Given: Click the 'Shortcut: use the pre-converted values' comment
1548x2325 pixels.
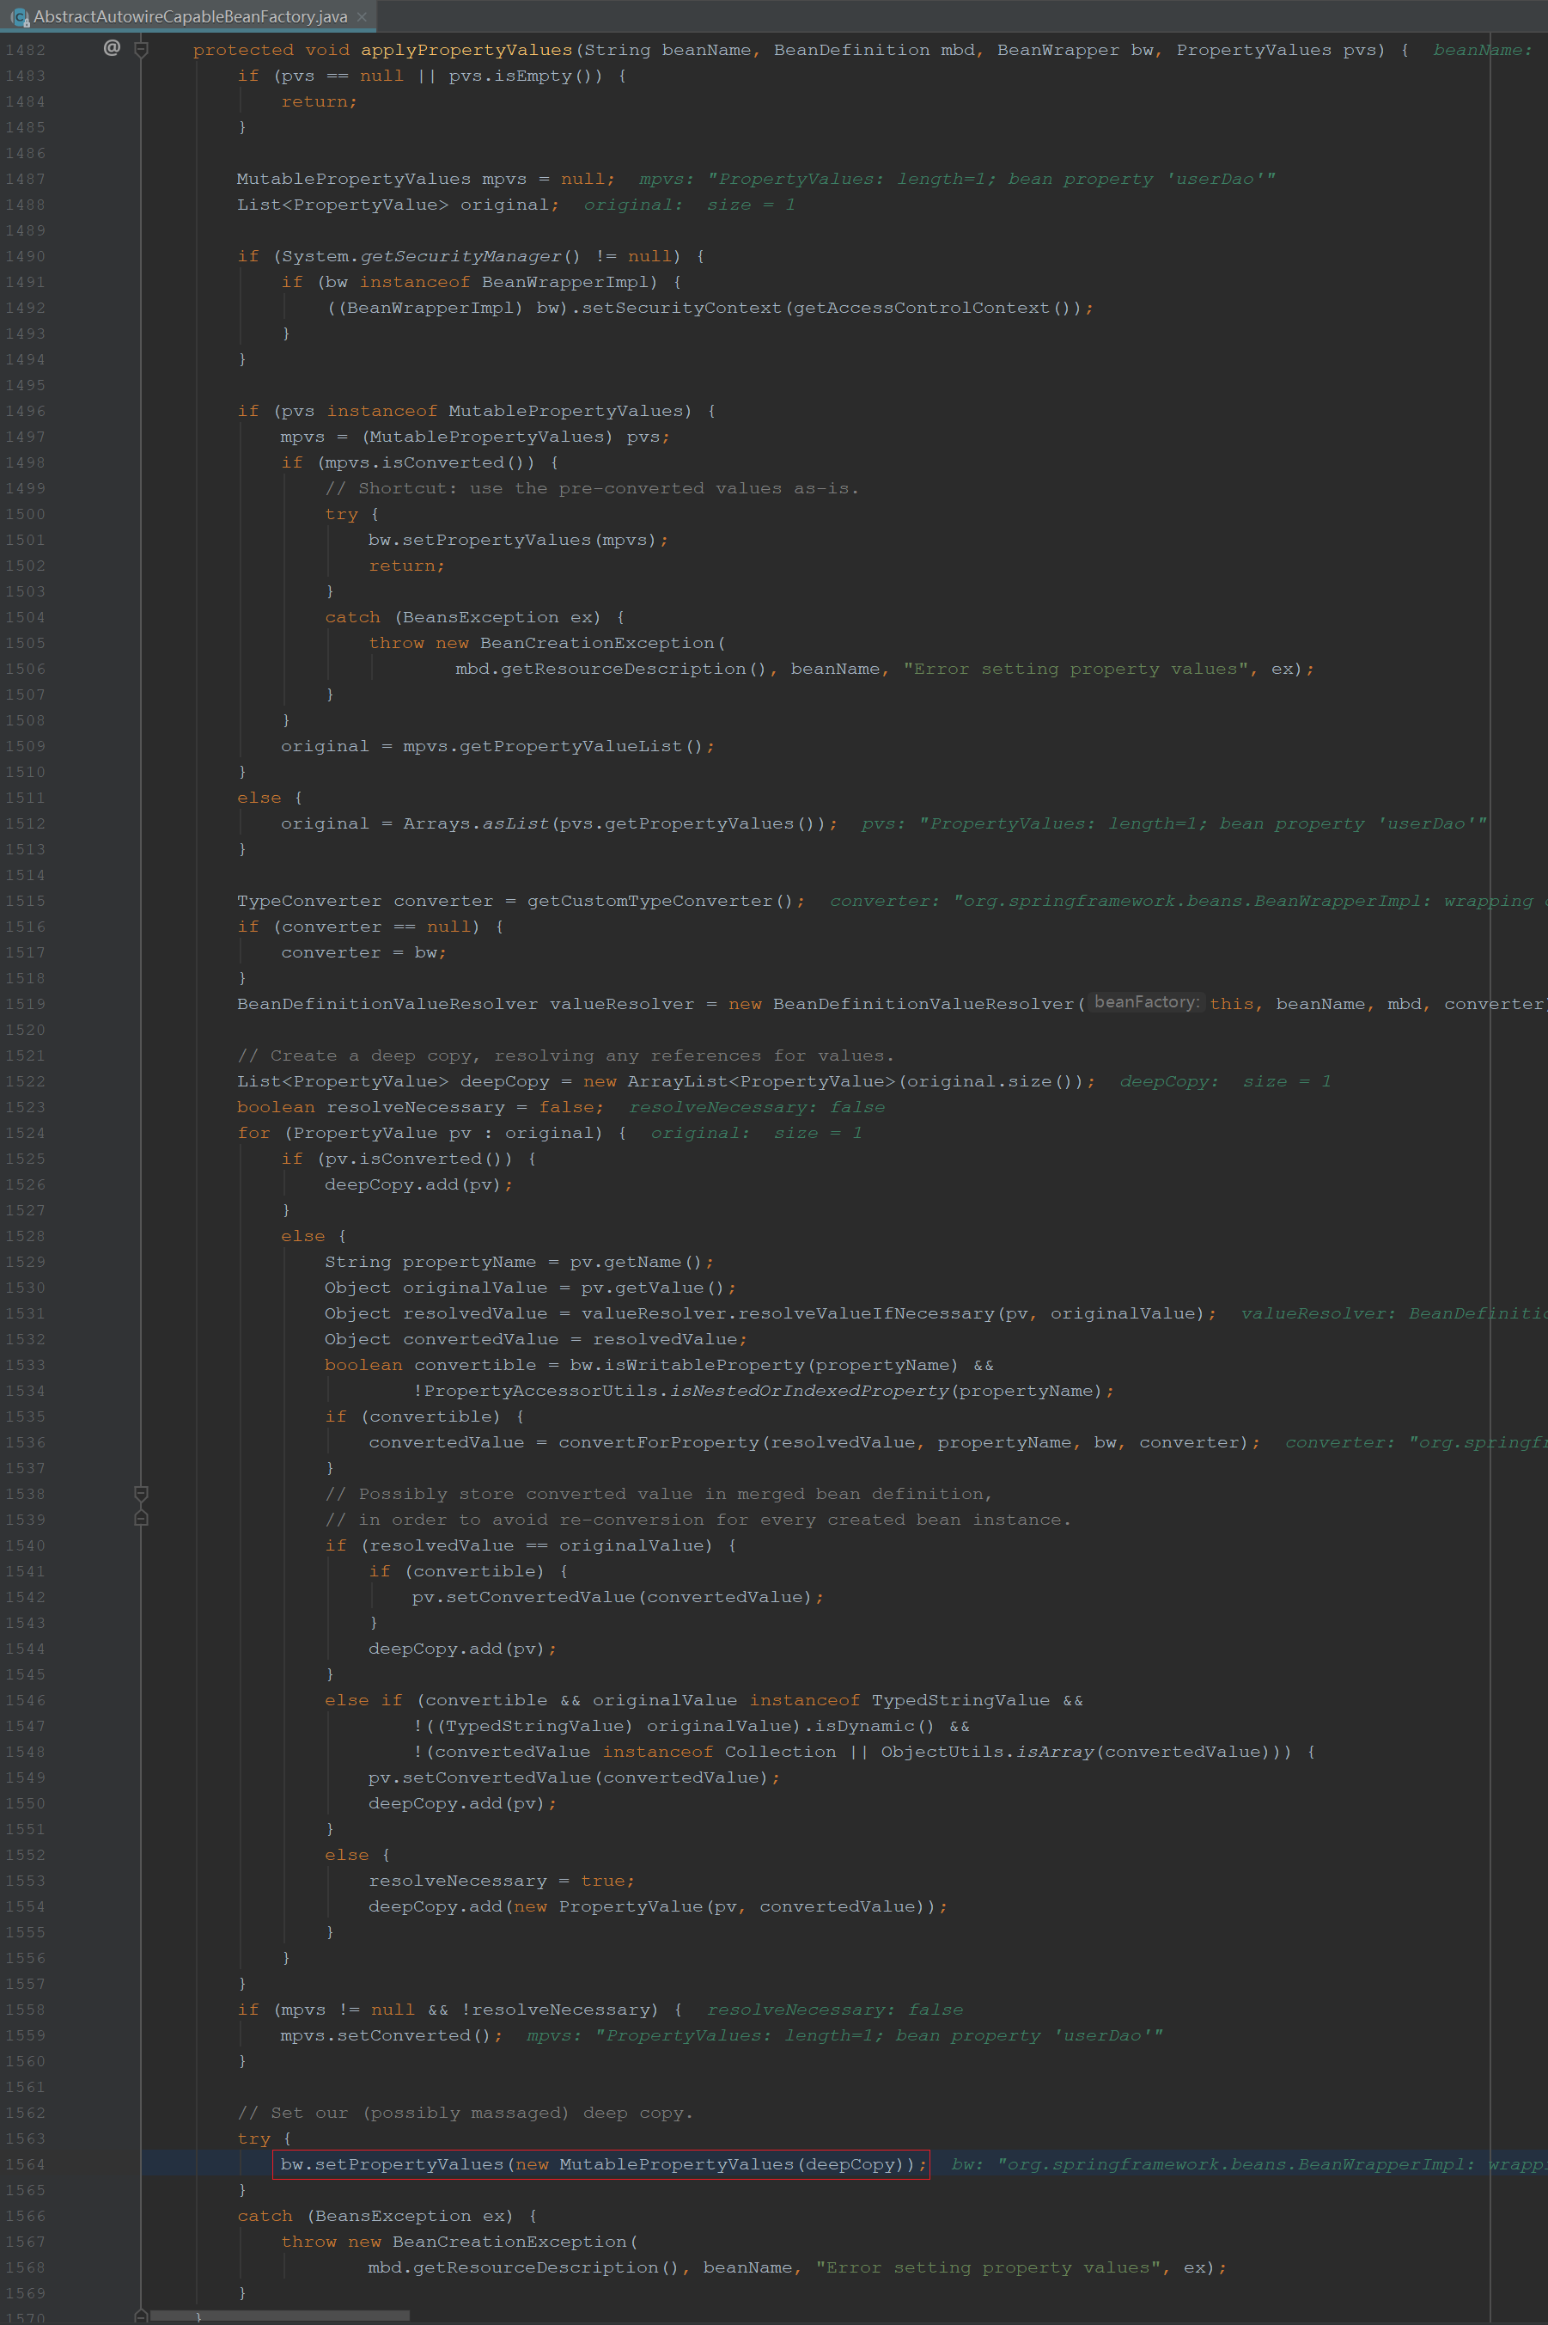Looking at the screenshot, I should tap(593, 488).
